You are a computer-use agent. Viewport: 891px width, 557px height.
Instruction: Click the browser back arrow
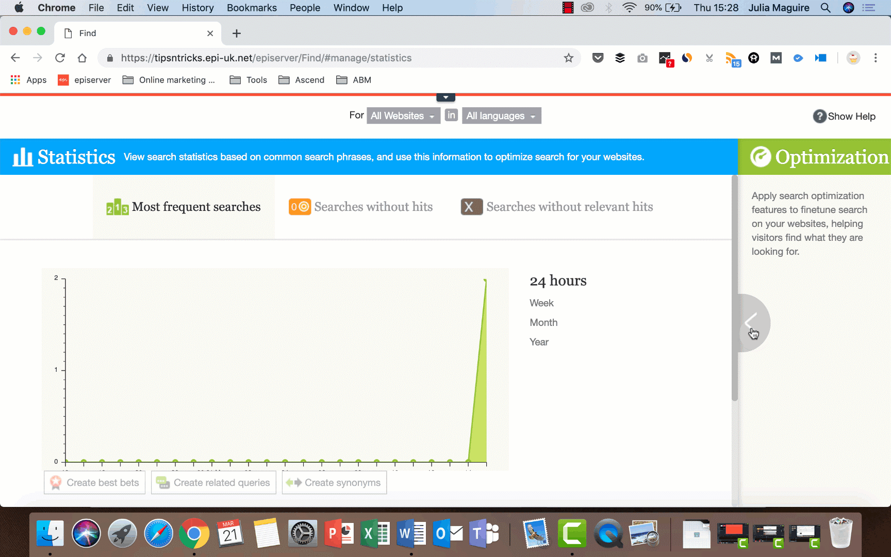(x=15, y=58)
